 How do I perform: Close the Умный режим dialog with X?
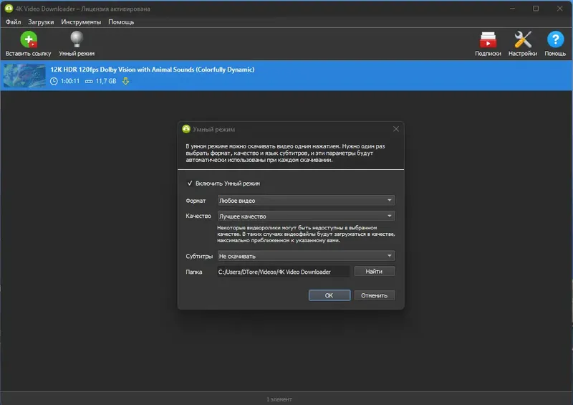point(396,129)
